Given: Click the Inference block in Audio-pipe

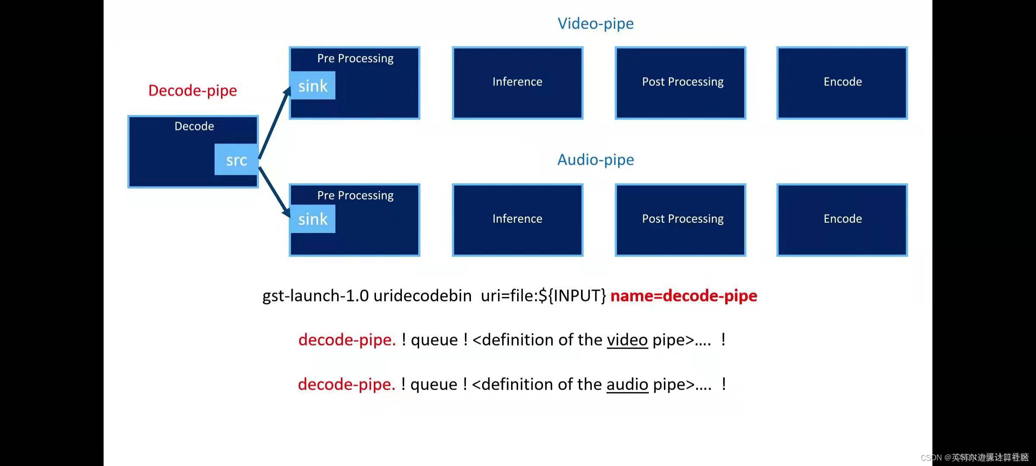Looking at the screenshot, I should tap(517, 218).
